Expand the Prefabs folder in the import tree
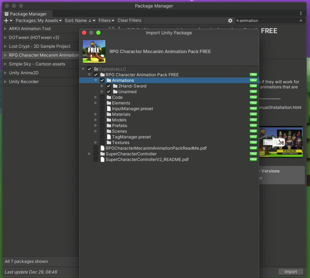Viewport: 310px width, 278px height. [96, 125]
